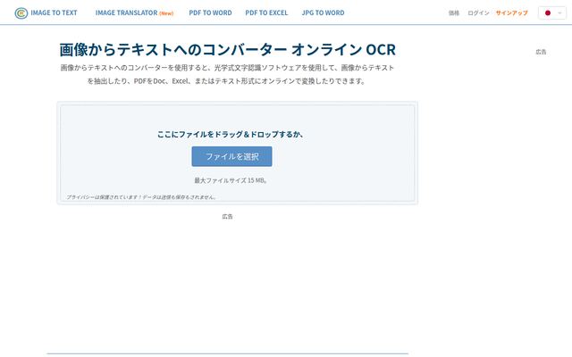Click the description paragraph mentioning 光学式文字認識

(227, 74)
